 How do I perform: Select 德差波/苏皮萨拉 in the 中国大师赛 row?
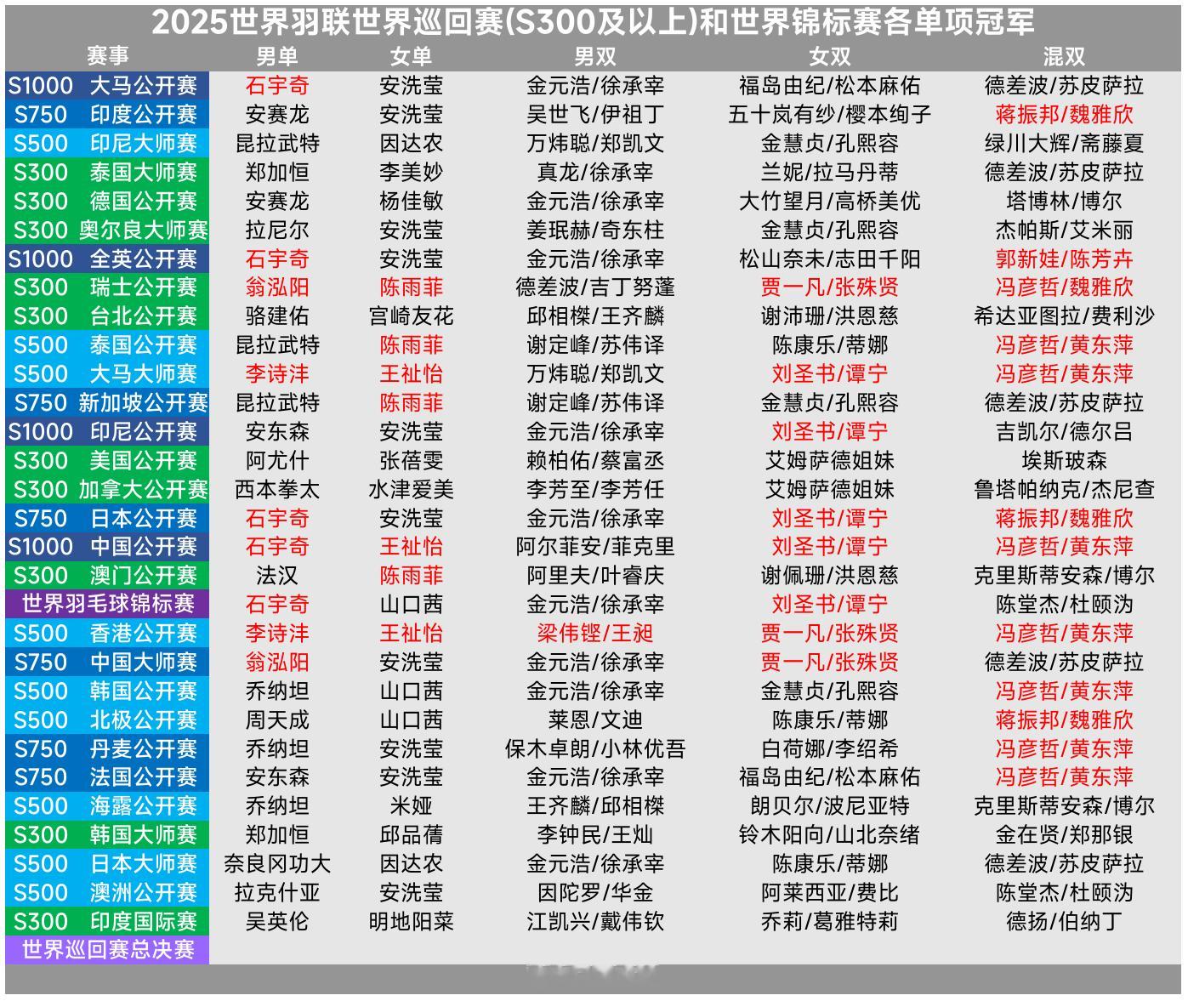[x=1065, y=663]
